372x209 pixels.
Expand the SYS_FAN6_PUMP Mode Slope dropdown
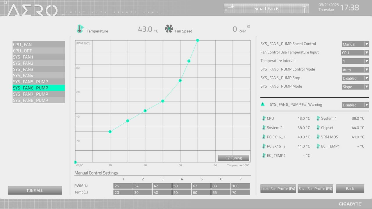click(355, 87)
